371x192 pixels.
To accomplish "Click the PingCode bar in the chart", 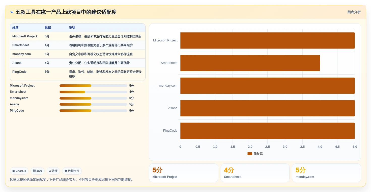I will click(x=267, y=131).
